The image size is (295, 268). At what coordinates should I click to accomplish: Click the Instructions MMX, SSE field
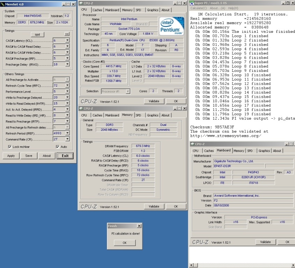[142, 55]
